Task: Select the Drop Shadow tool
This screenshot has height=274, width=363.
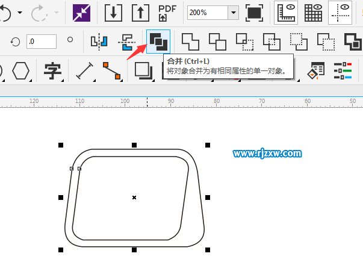Action: pos(144,71)
